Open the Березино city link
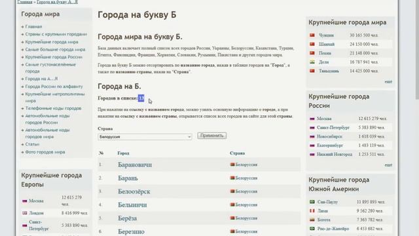This screenshot has height=236, width=419. point(131,231)
